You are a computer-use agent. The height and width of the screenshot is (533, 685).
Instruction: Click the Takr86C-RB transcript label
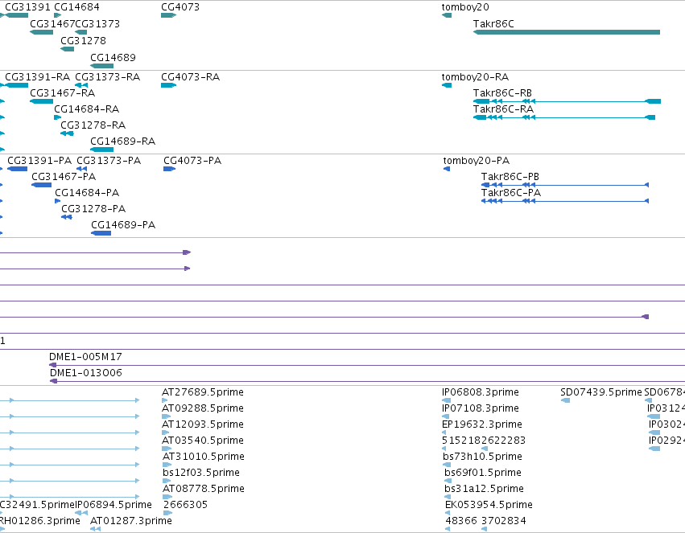(x=502, y=93)
